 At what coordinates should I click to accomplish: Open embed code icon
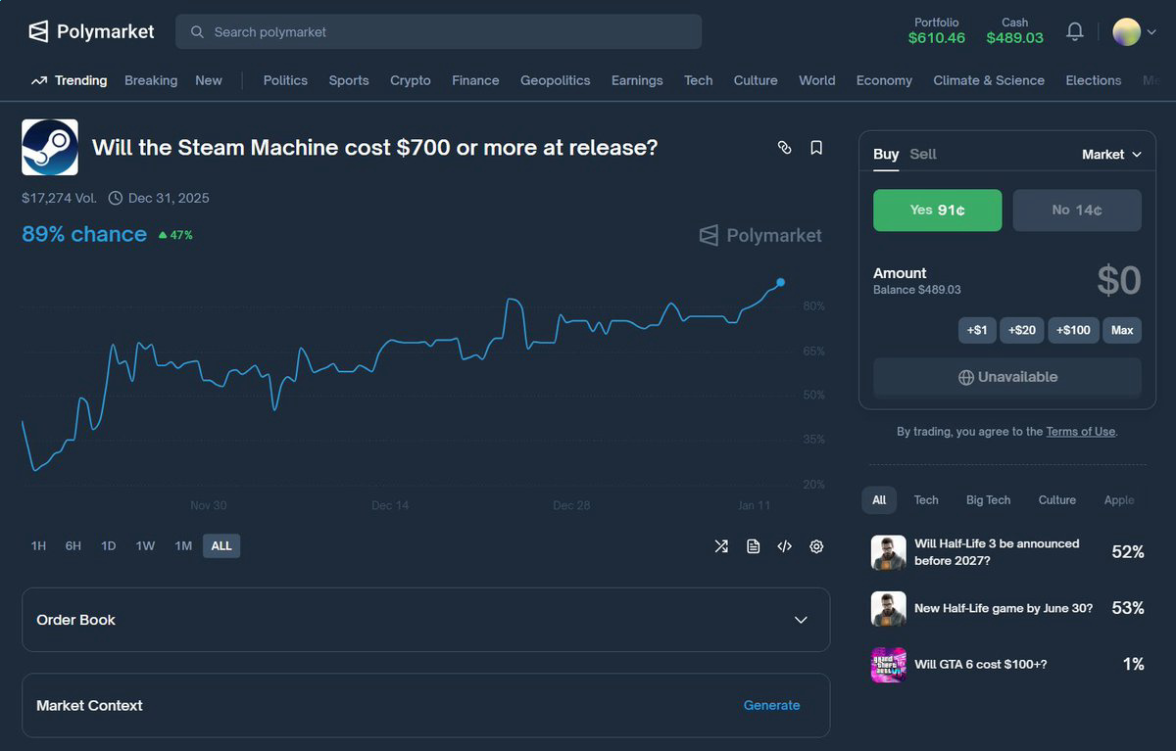click(784, 546)
